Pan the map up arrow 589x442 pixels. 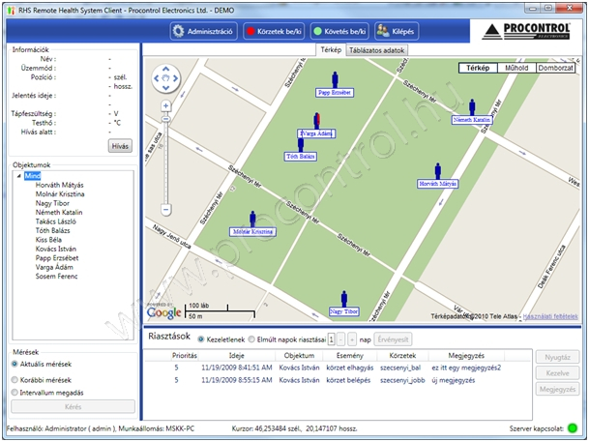tap(165, 69)
